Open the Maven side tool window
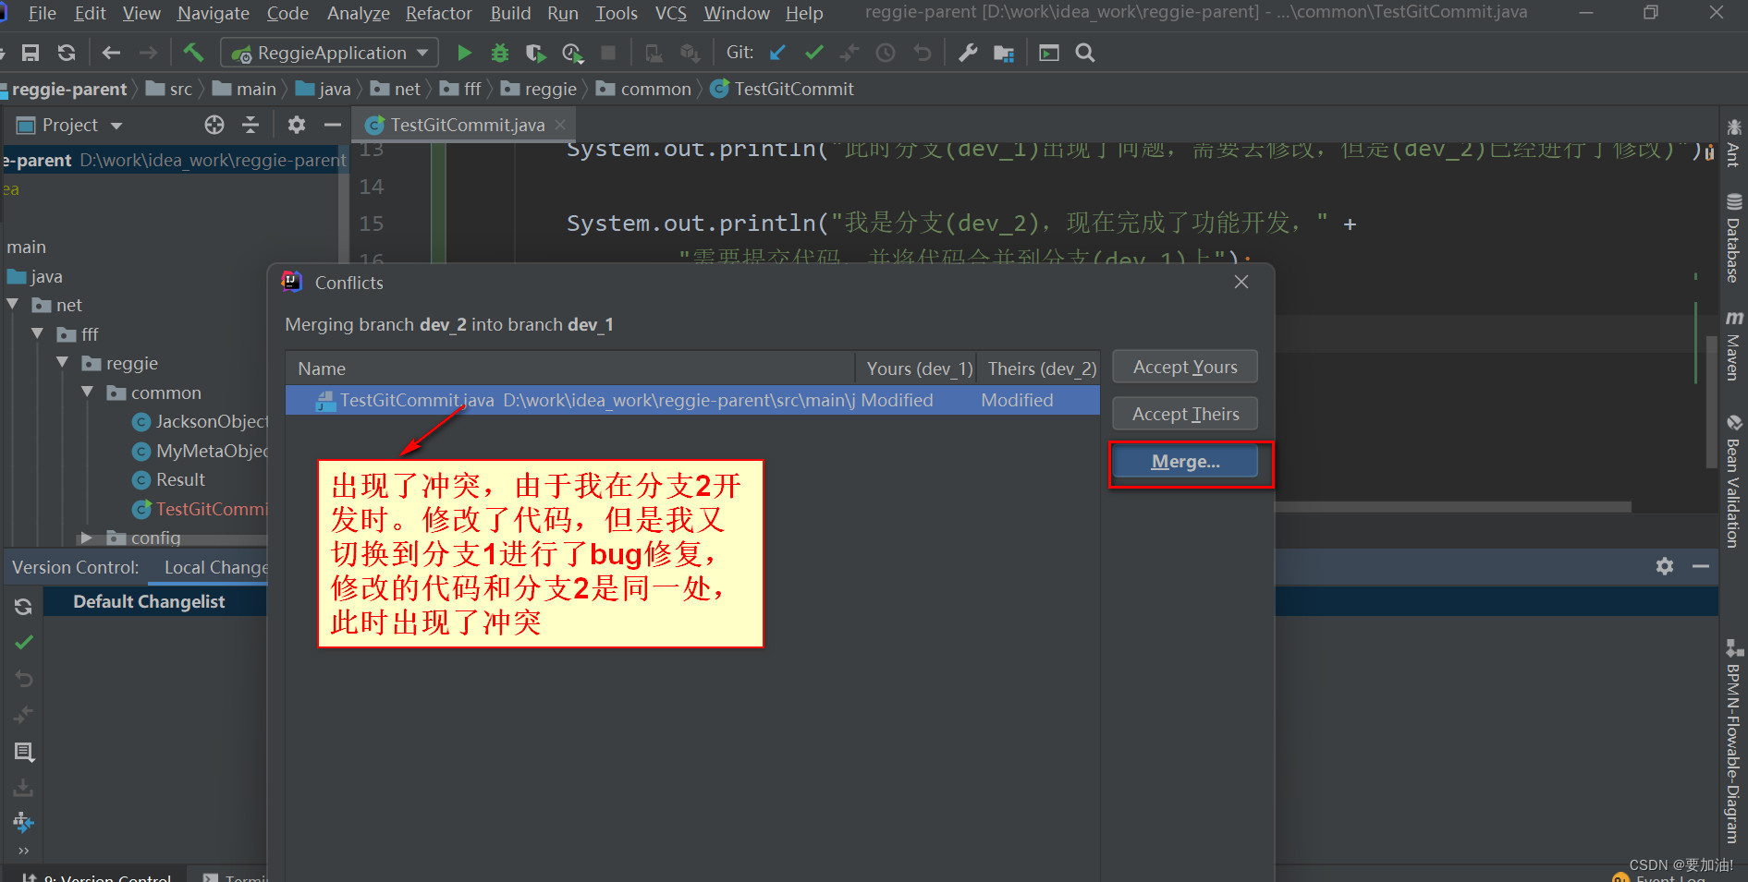 1733,344
